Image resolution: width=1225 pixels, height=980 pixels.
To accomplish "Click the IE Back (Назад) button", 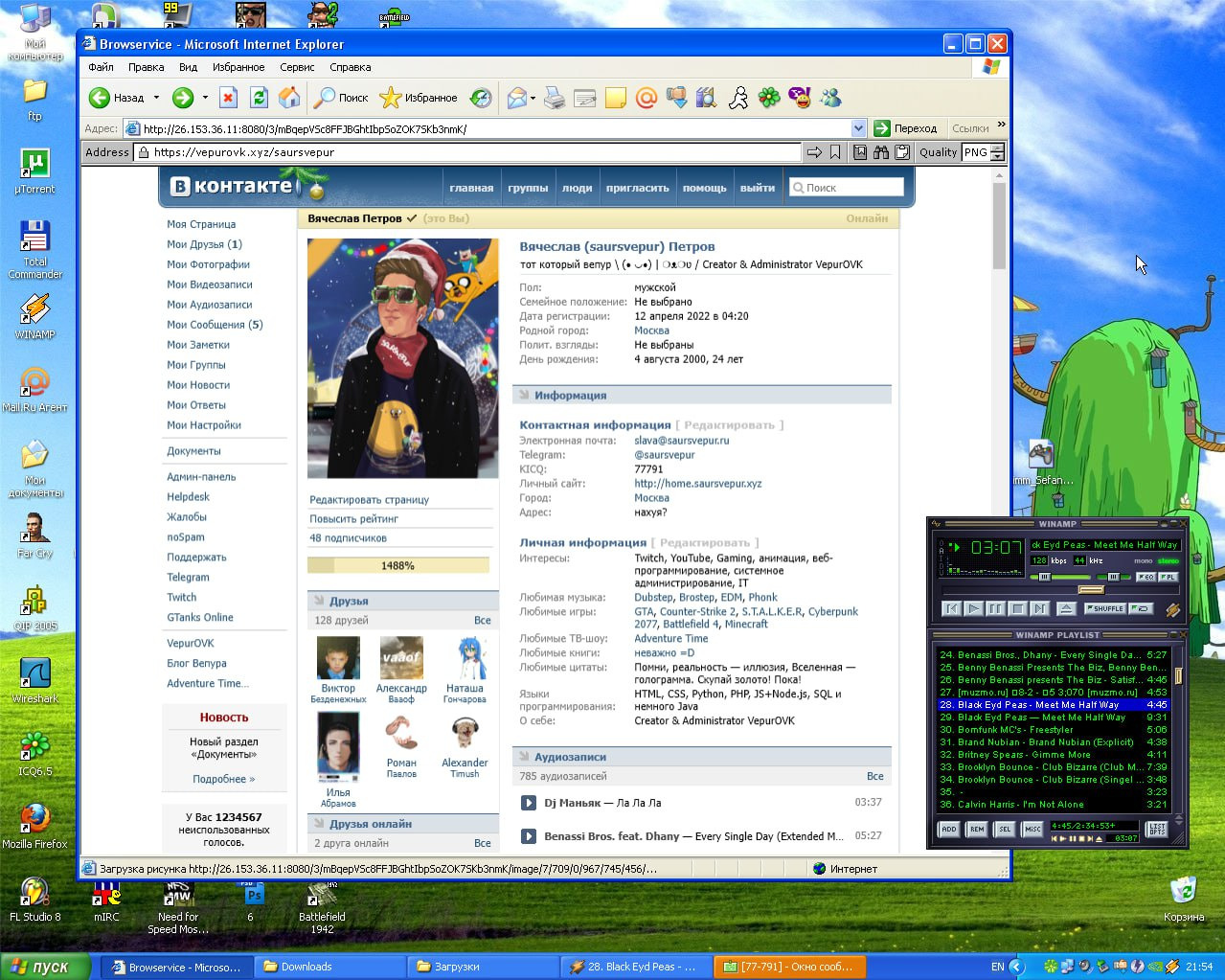I will (x=117, y=98).
